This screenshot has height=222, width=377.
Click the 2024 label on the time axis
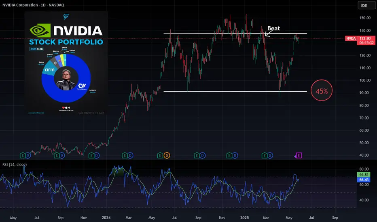click(x=106, y=218)
